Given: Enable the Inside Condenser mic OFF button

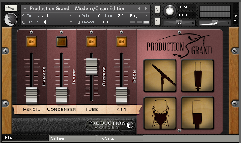Looking at the screenshot, I should click(62, 42).
